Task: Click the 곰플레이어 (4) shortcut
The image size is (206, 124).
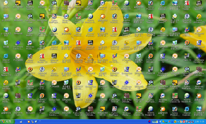Action: [x=163, y=111]
